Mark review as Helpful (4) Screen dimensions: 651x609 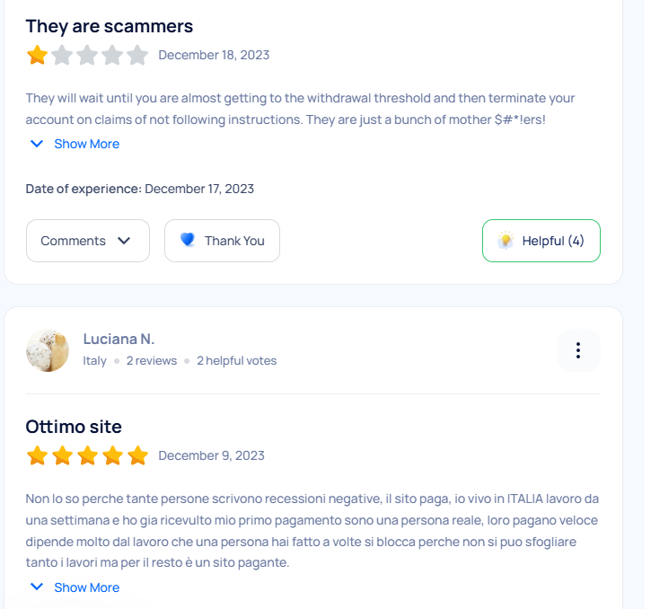[541, 241]
